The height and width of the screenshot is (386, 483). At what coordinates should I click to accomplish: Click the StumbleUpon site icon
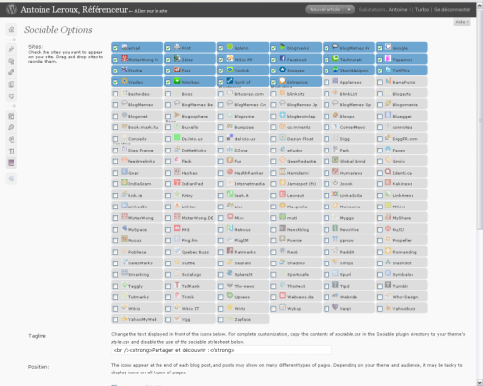[x=335, y=69]
